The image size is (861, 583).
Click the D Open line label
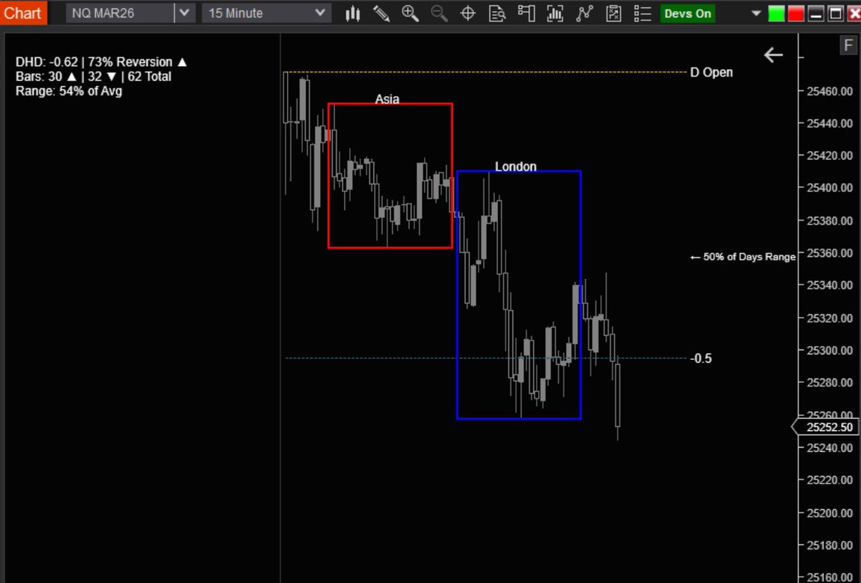tap(712, 72)
